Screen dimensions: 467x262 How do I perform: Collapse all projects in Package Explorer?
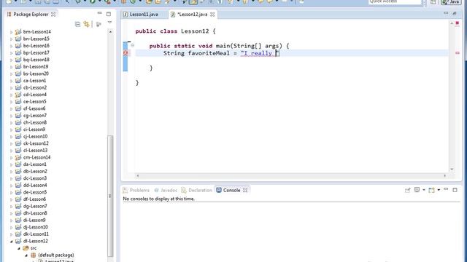77,24
